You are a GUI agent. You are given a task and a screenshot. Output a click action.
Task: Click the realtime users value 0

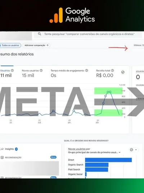pyautogui.click(x=138, y=77)
